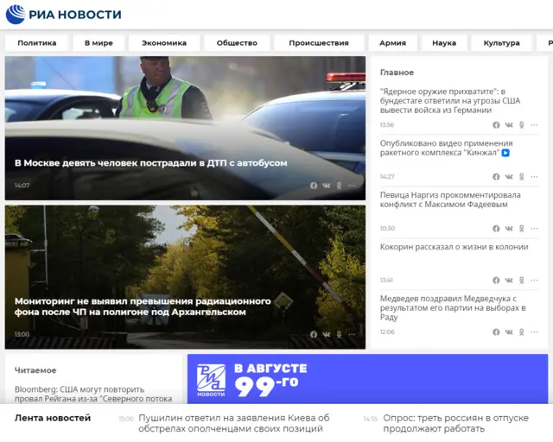This screenshot has height=442, width=553.
Task: Open more options for Arkhangelsk radiation story
Action: (352, 334)
